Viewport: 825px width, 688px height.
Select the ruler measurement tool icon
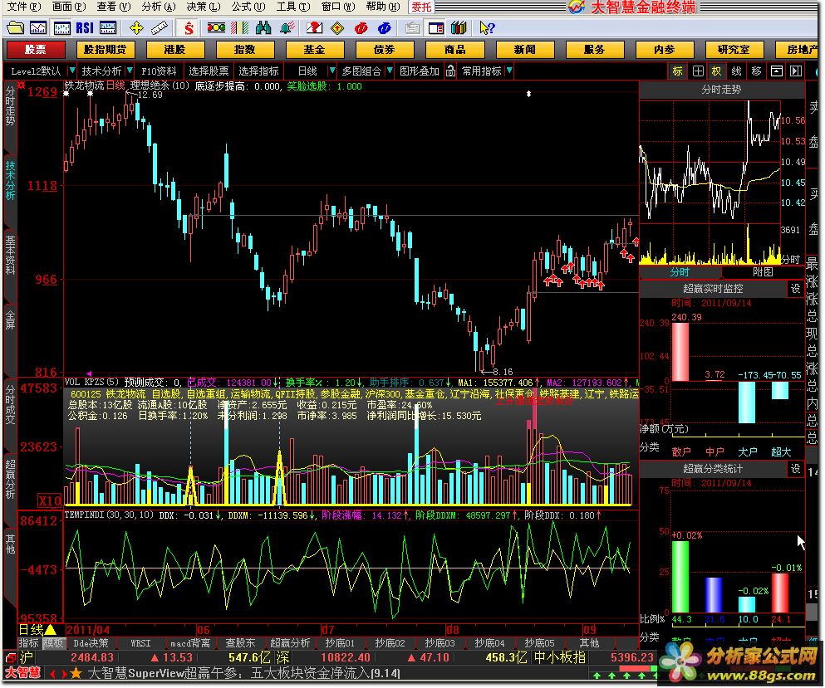point(159,28)
